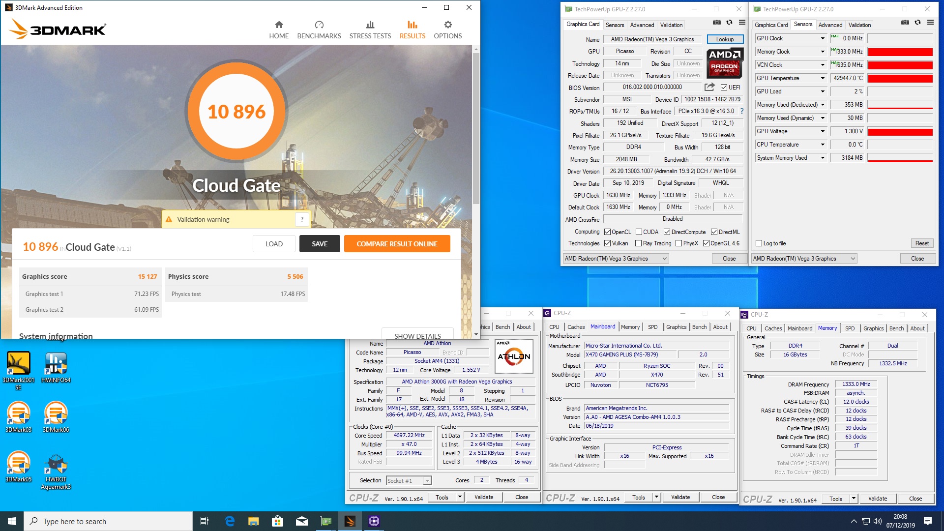Screen dimensions: 944x531
Task: Open the Action Center notifications icon
Action: tap(928, 521)
